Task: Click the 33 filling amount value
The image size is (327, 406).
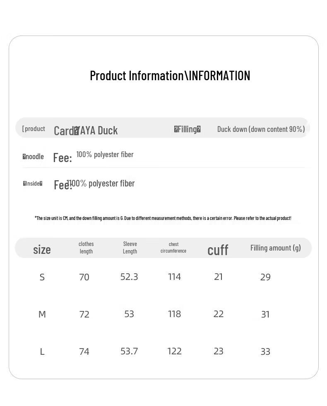Action: 265,352
